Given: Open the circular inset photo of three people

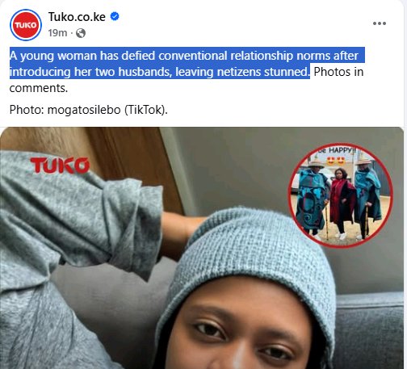Looking at the screenshot, I should [340, 195].
